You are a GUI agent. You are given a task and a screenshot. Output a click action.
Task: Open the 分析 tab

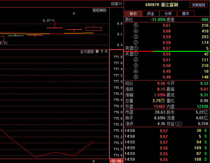[x=168, y=13]
